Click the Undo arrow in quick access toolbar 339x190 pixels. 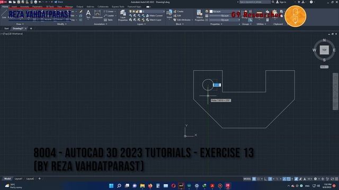tap(40, 2)
